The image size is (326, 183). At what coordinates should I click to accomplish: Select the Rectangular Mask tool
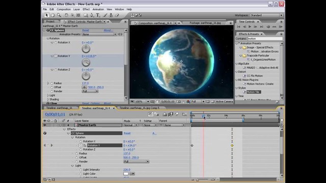86,15
